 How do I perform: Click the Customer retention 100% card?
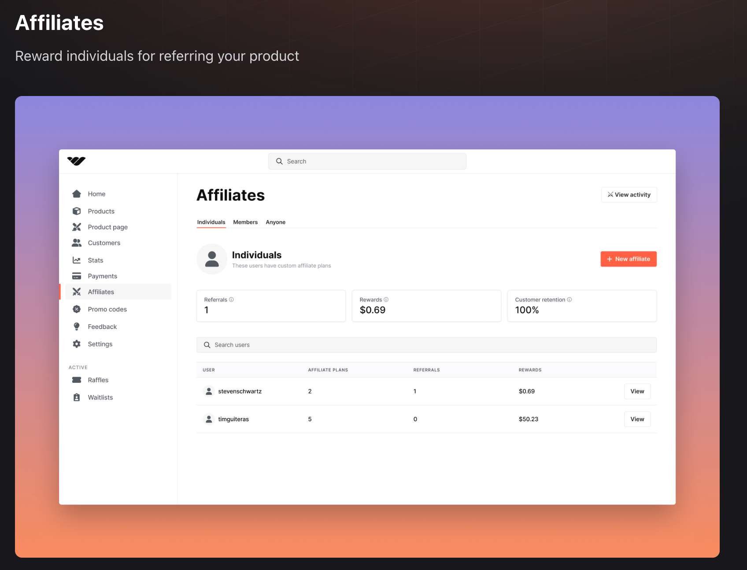(582, 306)
